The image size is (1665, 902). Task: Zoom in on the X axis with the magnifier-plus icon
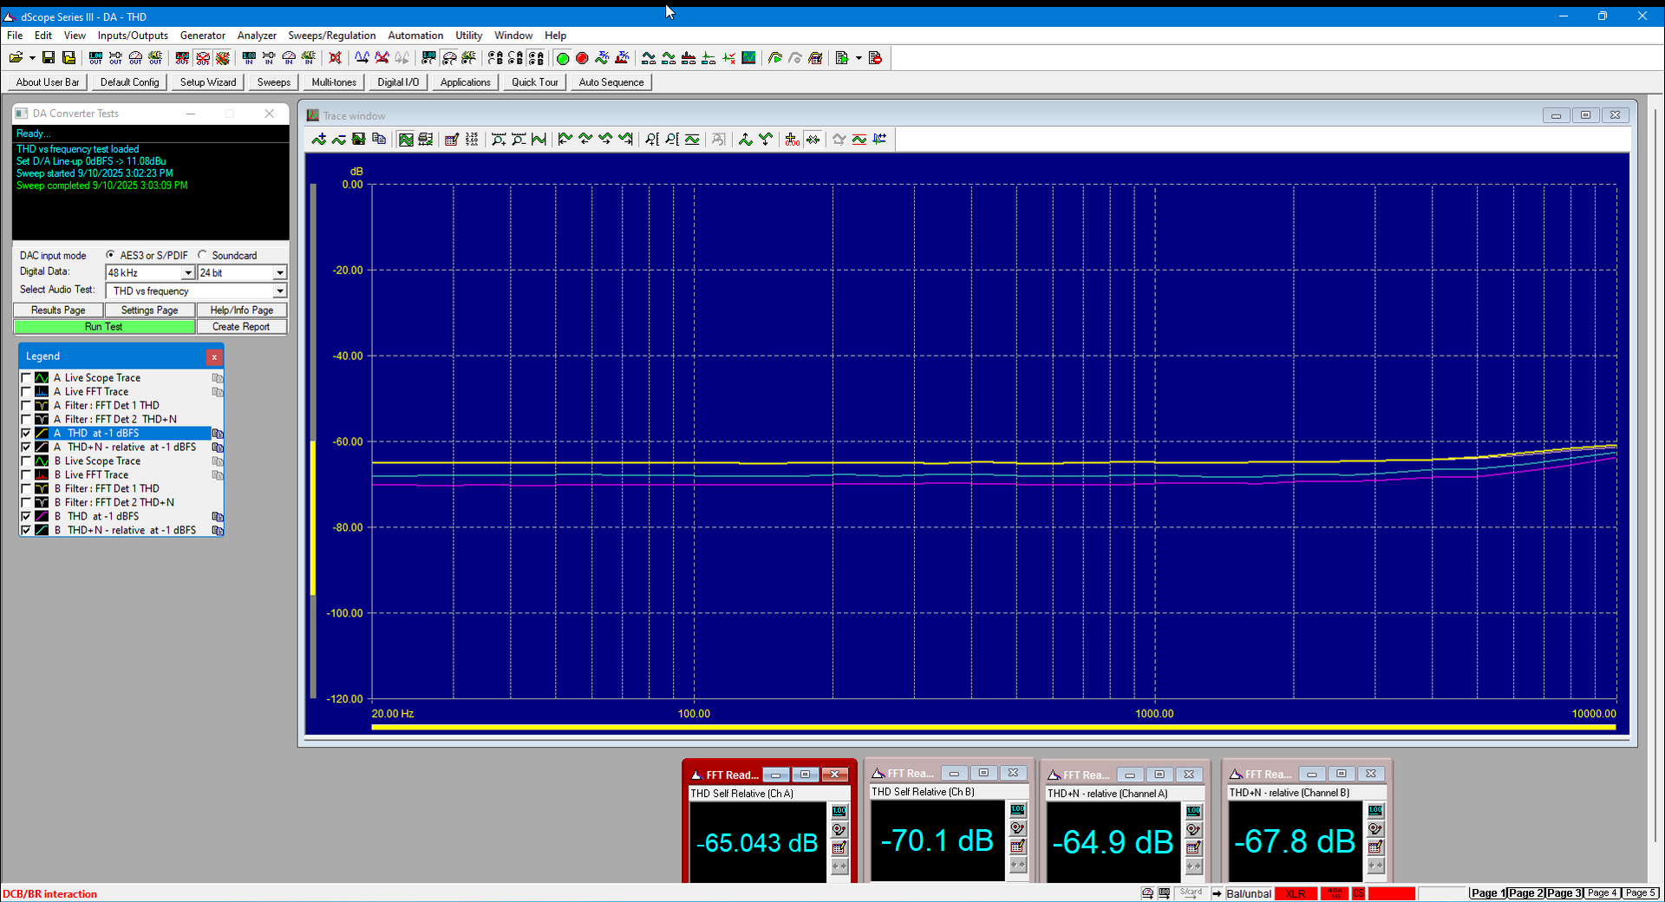499,140
